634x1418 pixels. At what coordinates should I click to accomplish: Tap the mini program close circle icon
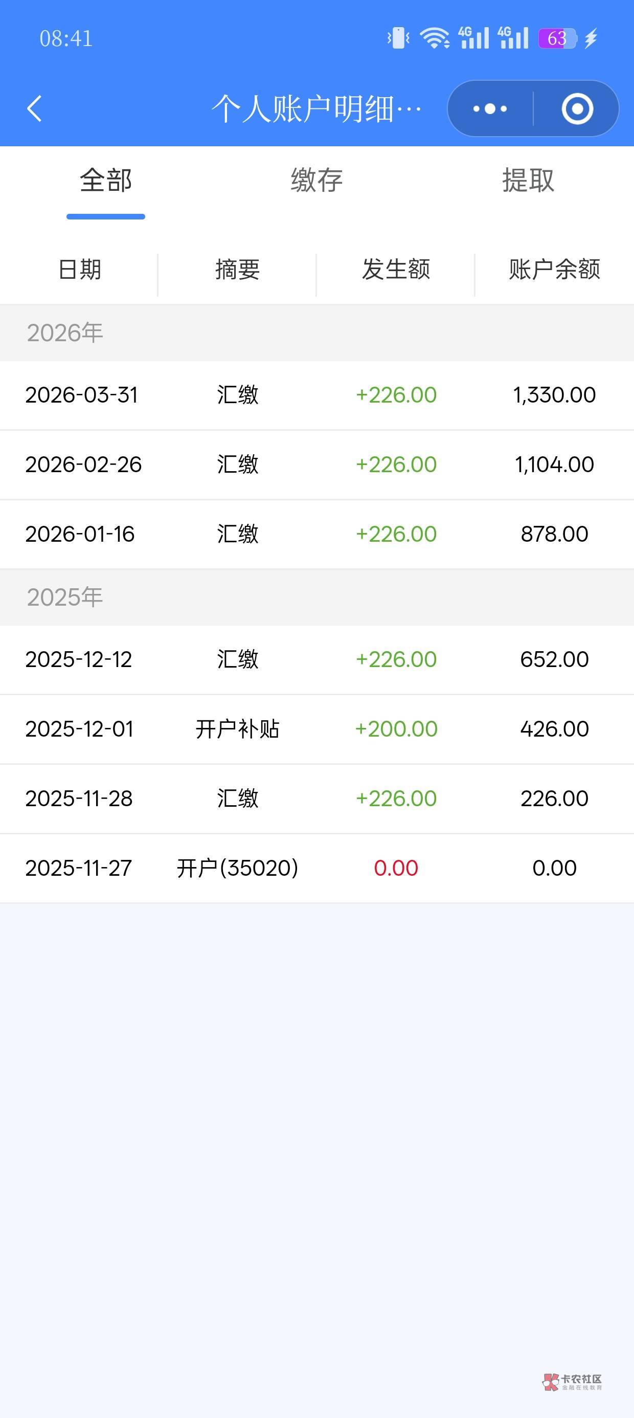pos(577,108)
